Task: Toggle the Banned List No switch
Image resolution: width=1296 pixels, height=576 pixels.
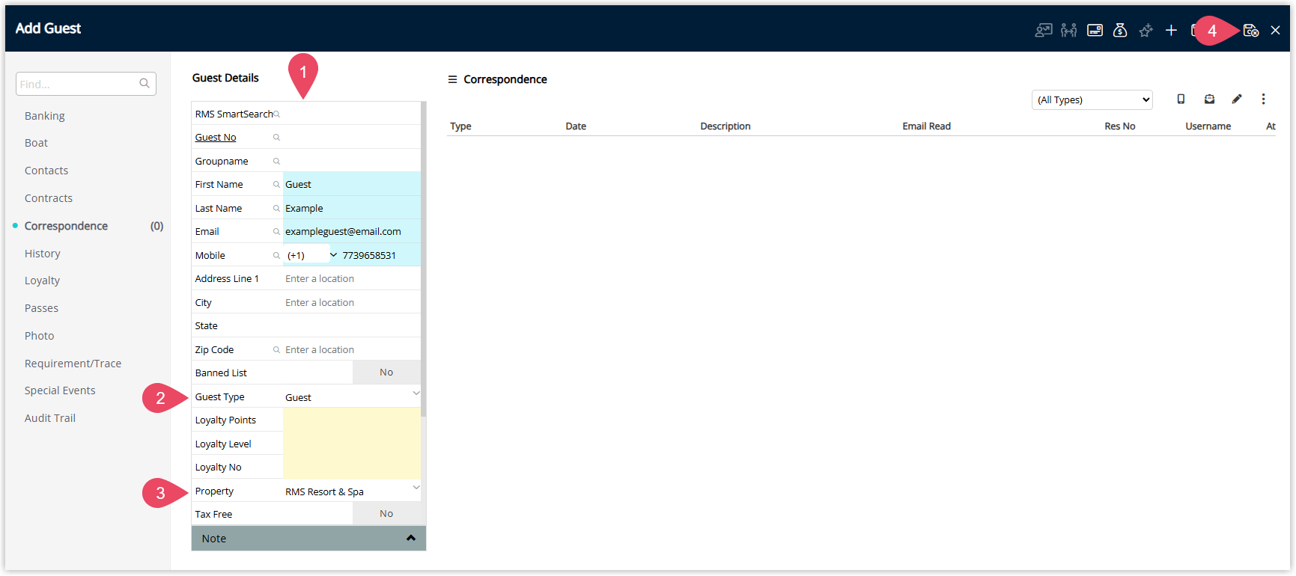Action: tap(386, 373)
